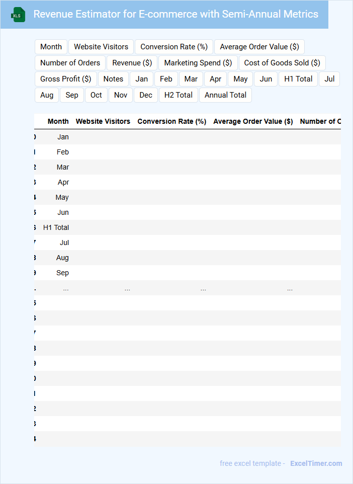The width and height of the screenshot is (353, 484).
Task: Select the Jun tag button
Action: (266, 79)
